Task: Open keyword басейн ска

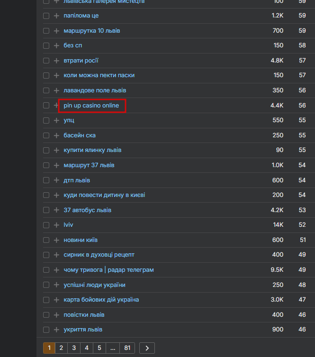Action: tap(80, 135)
